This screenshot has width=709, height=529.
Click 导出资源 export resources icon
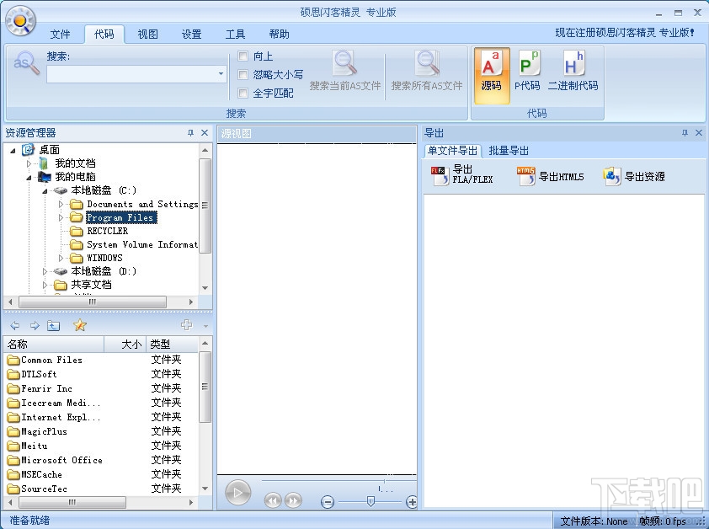(x=612, y=175)
